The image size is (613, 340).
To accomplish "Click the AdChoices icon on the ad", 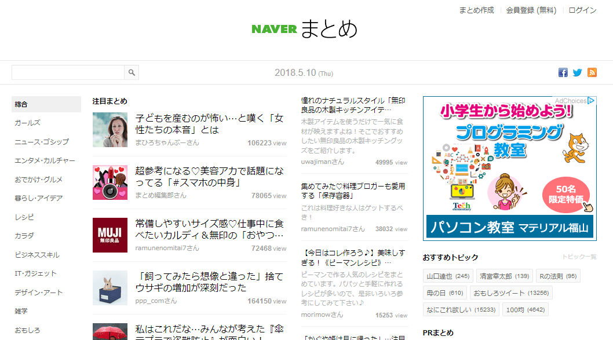I will 591,100.
